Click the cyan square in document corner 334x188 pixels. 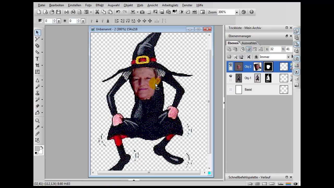point(209,173)
